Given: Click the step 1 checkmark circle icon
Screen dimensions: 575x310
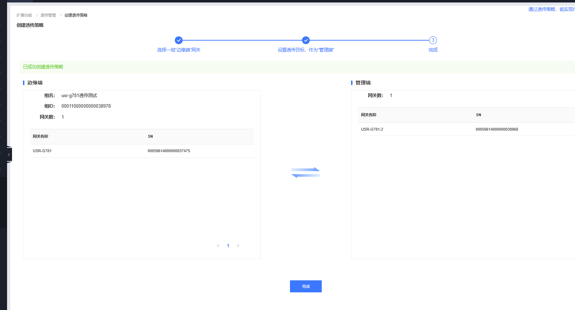Looking at the screenshot, I should pyautogui.click(x=179, y=40).
